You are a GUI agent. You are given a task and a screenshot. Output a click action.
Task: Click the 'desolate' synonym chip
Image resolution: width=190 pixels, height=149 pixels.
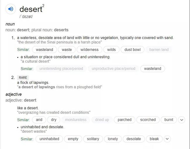(x=134, y=139)
